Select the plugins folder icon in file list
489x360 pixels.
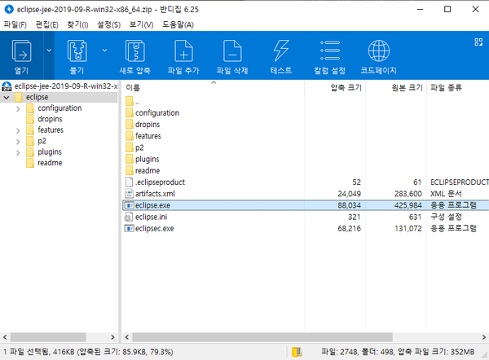(x=129, y=159)
